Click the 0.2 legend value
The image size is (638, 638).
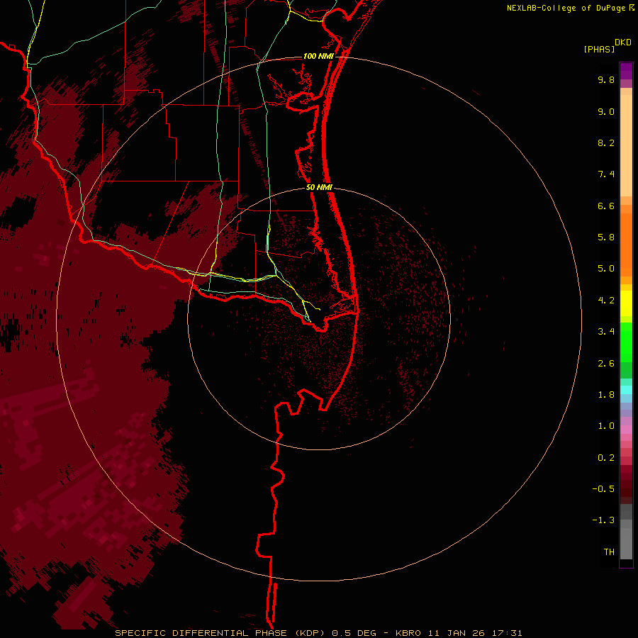click(x=606, y=458)
